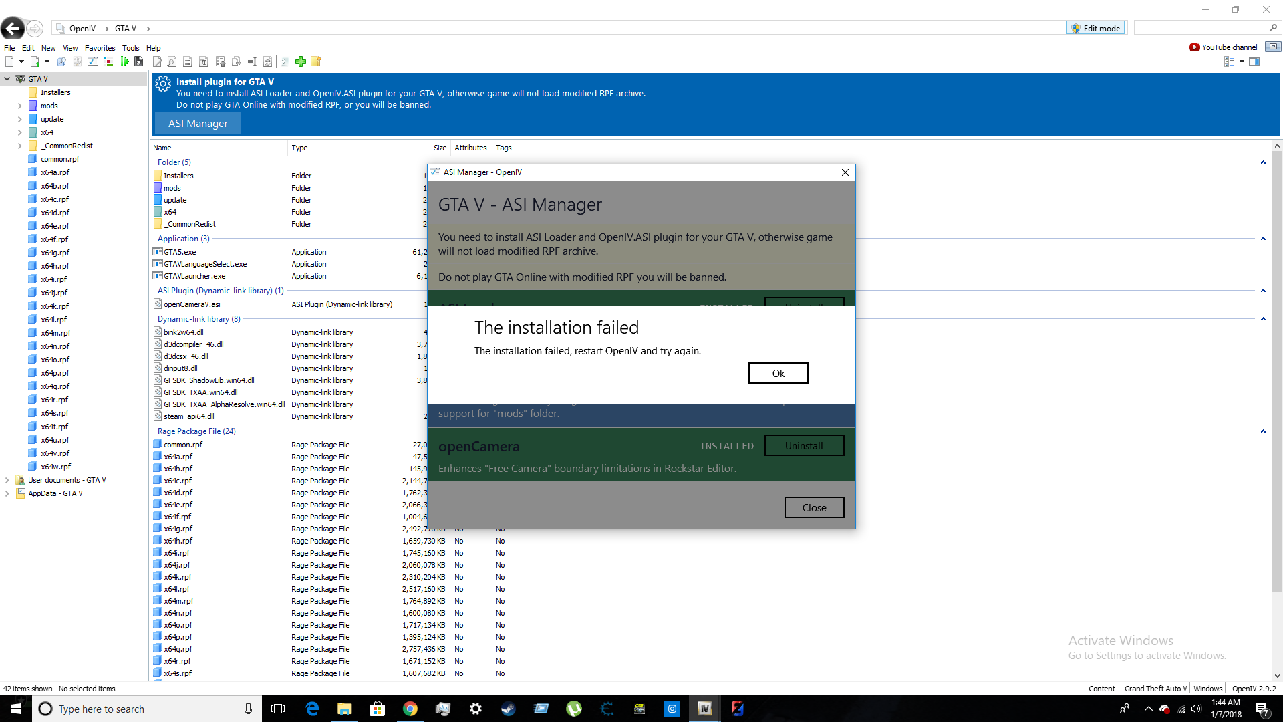Open the Favorites menu
Image resolution: width=1283 pixels, height=722 pixels.
(x=100, y=48)
